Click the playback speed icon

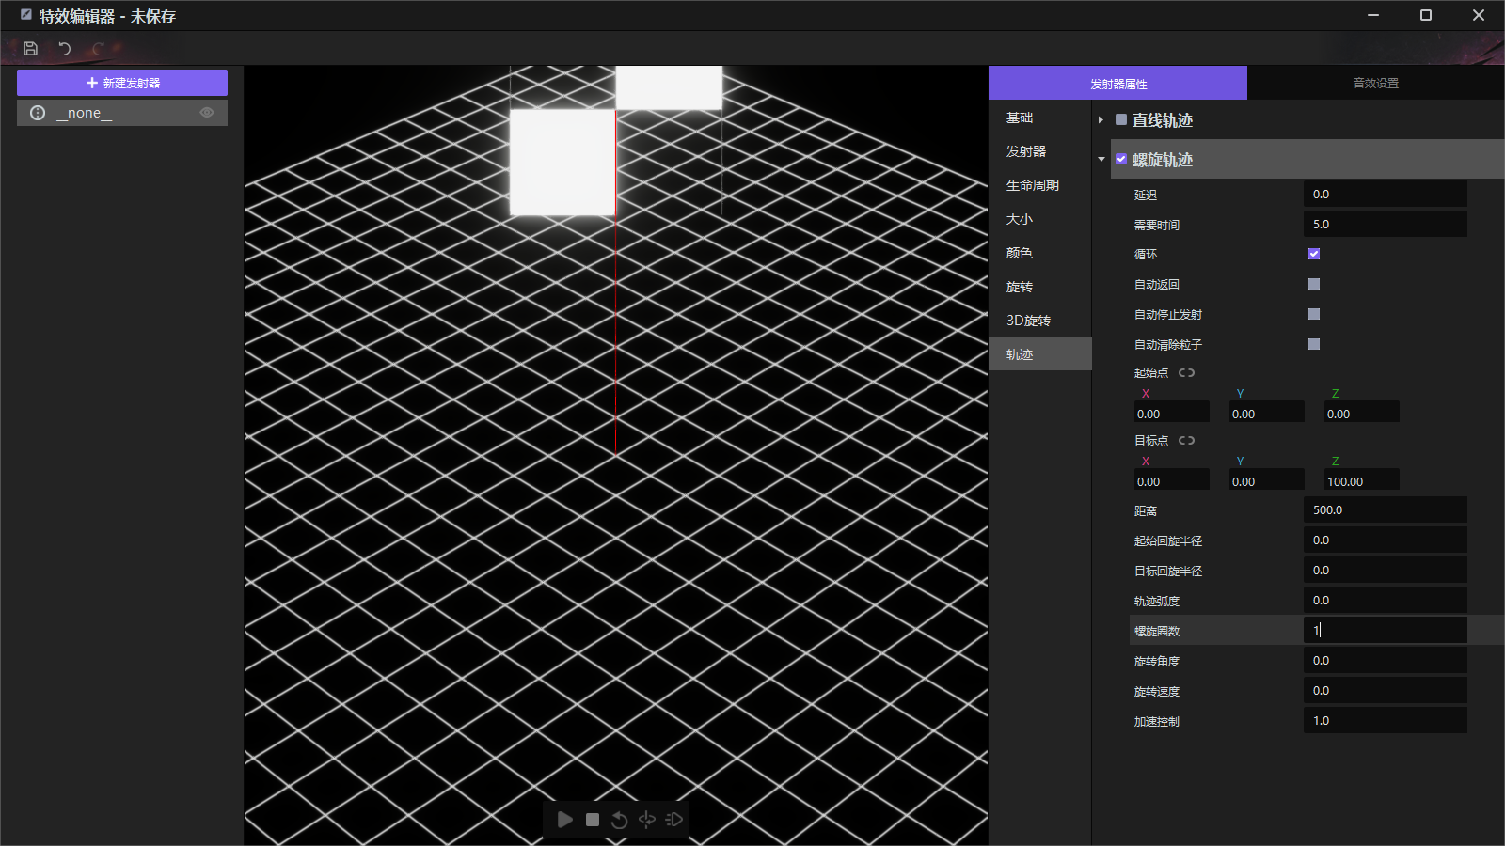pos(674,820)
